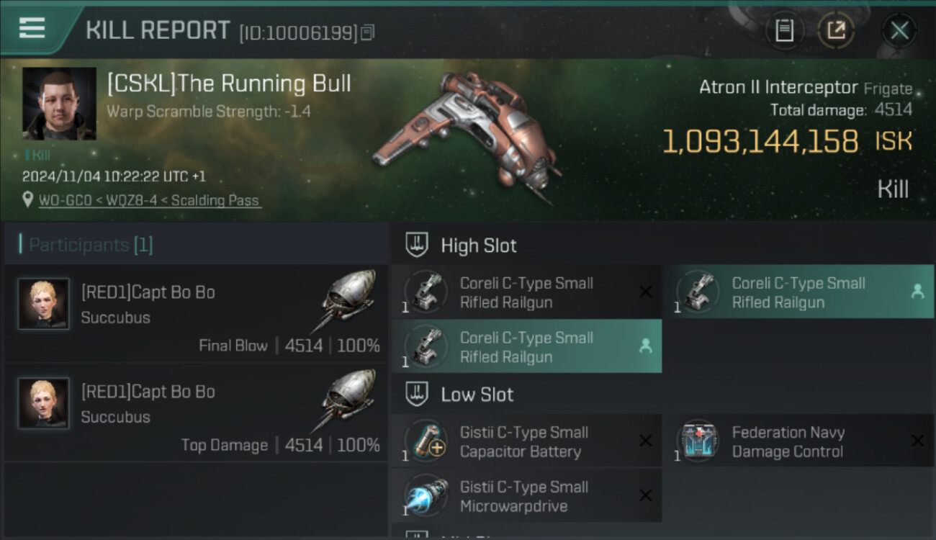Click Gistii C-Type Small Capacitor Battery icon
The image size is (936, 540).
[x=426, y=441]
